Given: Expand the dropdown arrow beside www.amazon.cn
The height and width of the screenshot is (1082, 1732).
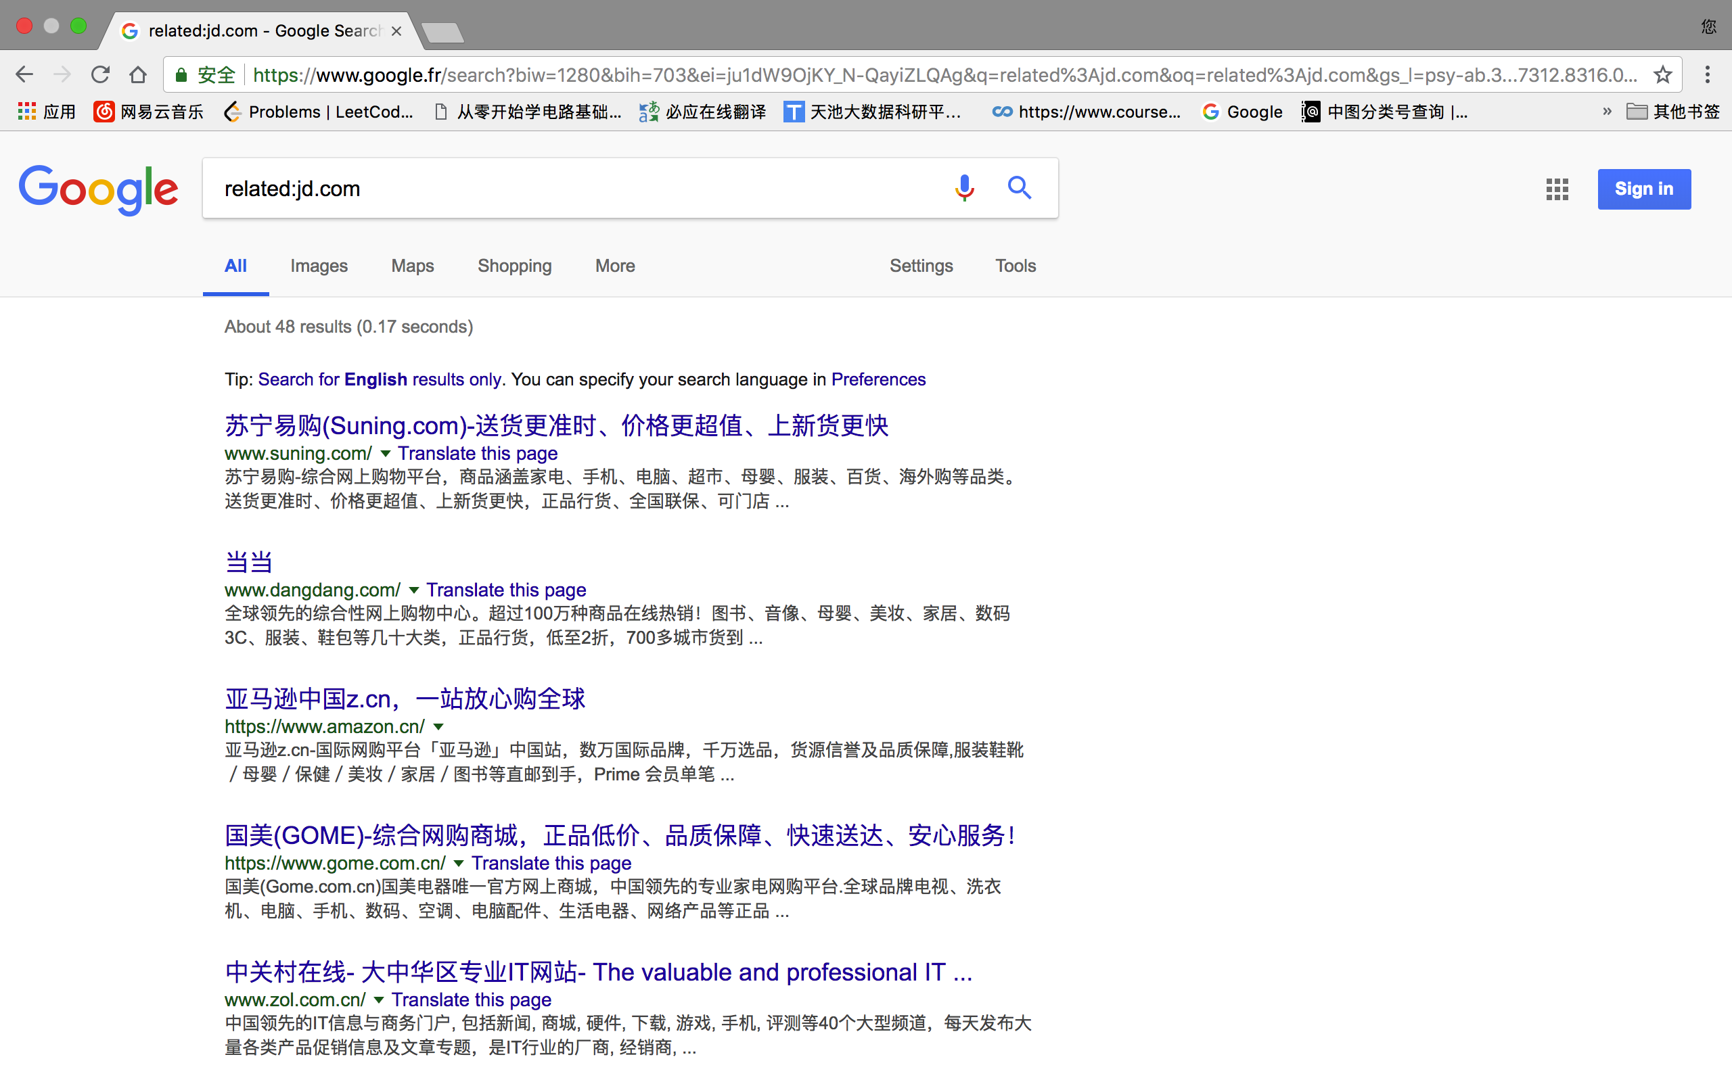Looking at the screenshot, I should [438, 727].
